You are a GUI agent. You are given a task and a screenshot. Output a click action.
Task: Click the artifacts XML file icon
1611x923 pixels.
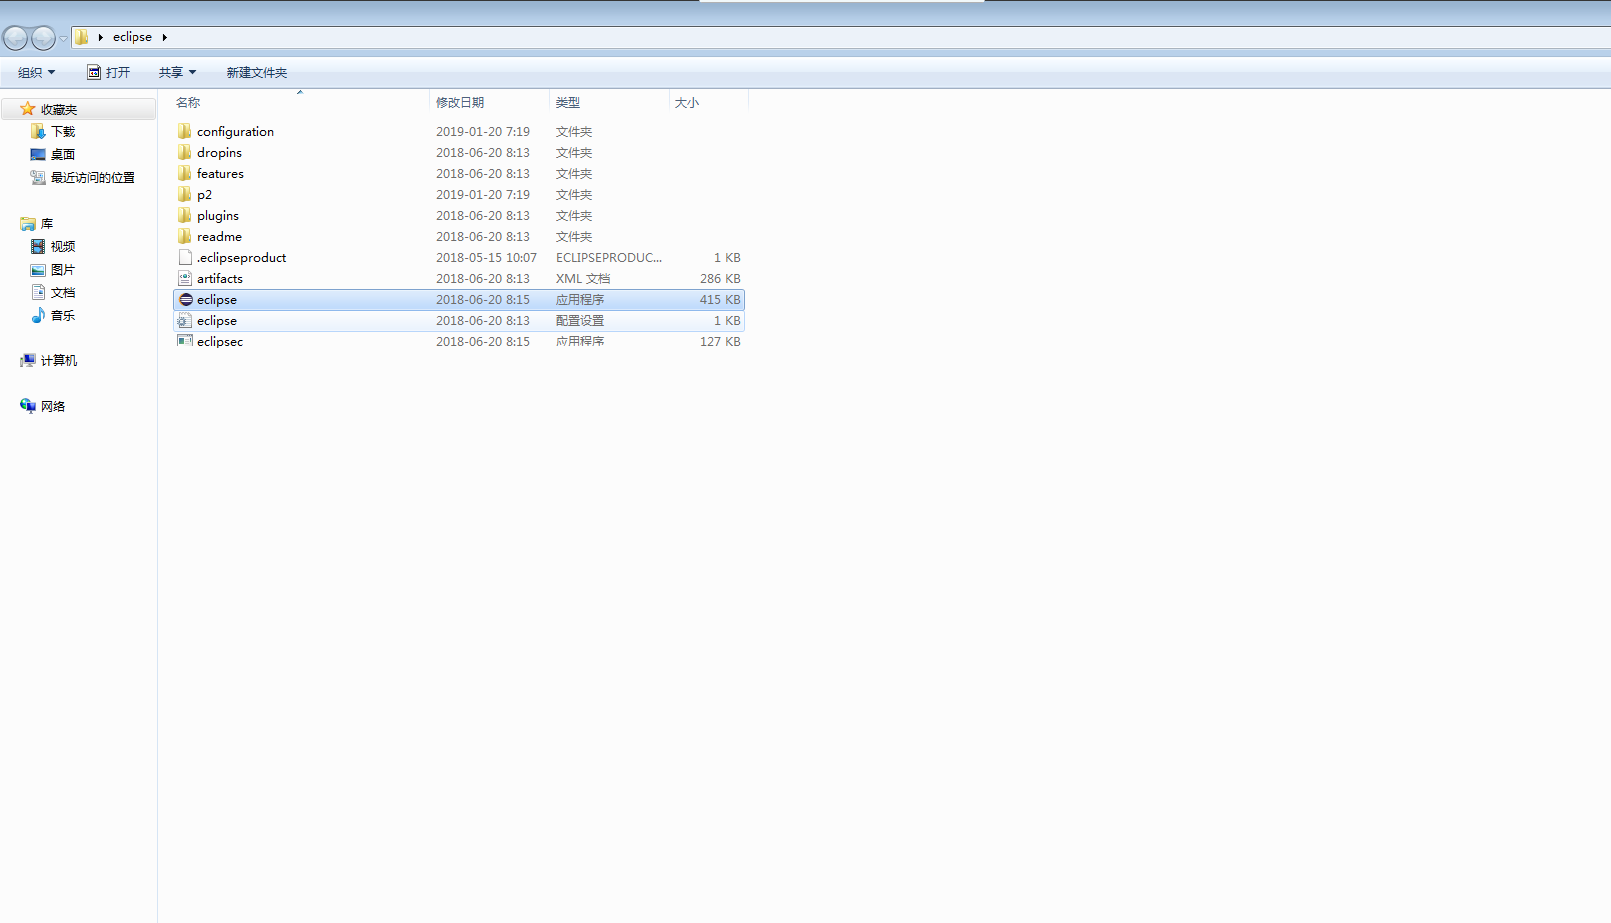pyautogui.click(x=185, y=278)
